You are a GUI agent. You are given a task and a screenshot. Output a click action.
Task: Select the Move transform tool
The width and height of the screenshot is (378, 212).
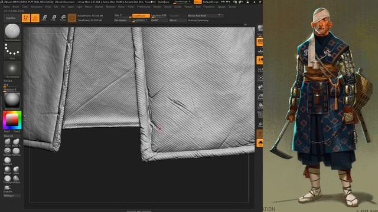[44, 18]
